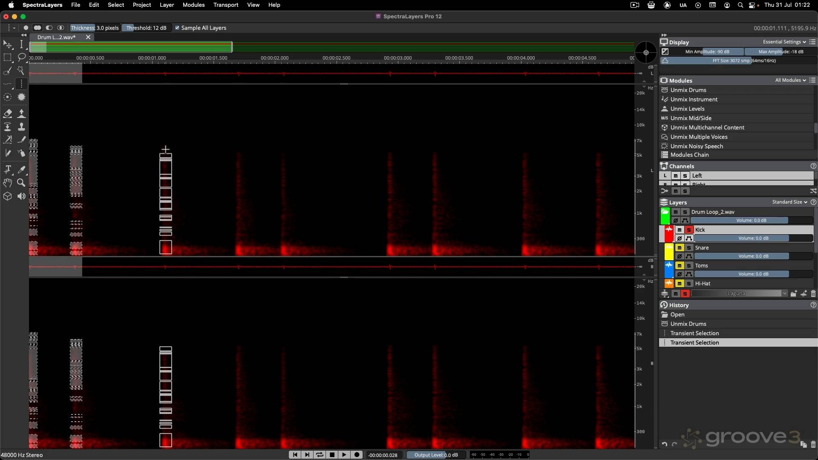The width and height of the screenshot is (818, 460).
Task: Adjust the Kick layer volume slider
Action: (x=753, y=239)
